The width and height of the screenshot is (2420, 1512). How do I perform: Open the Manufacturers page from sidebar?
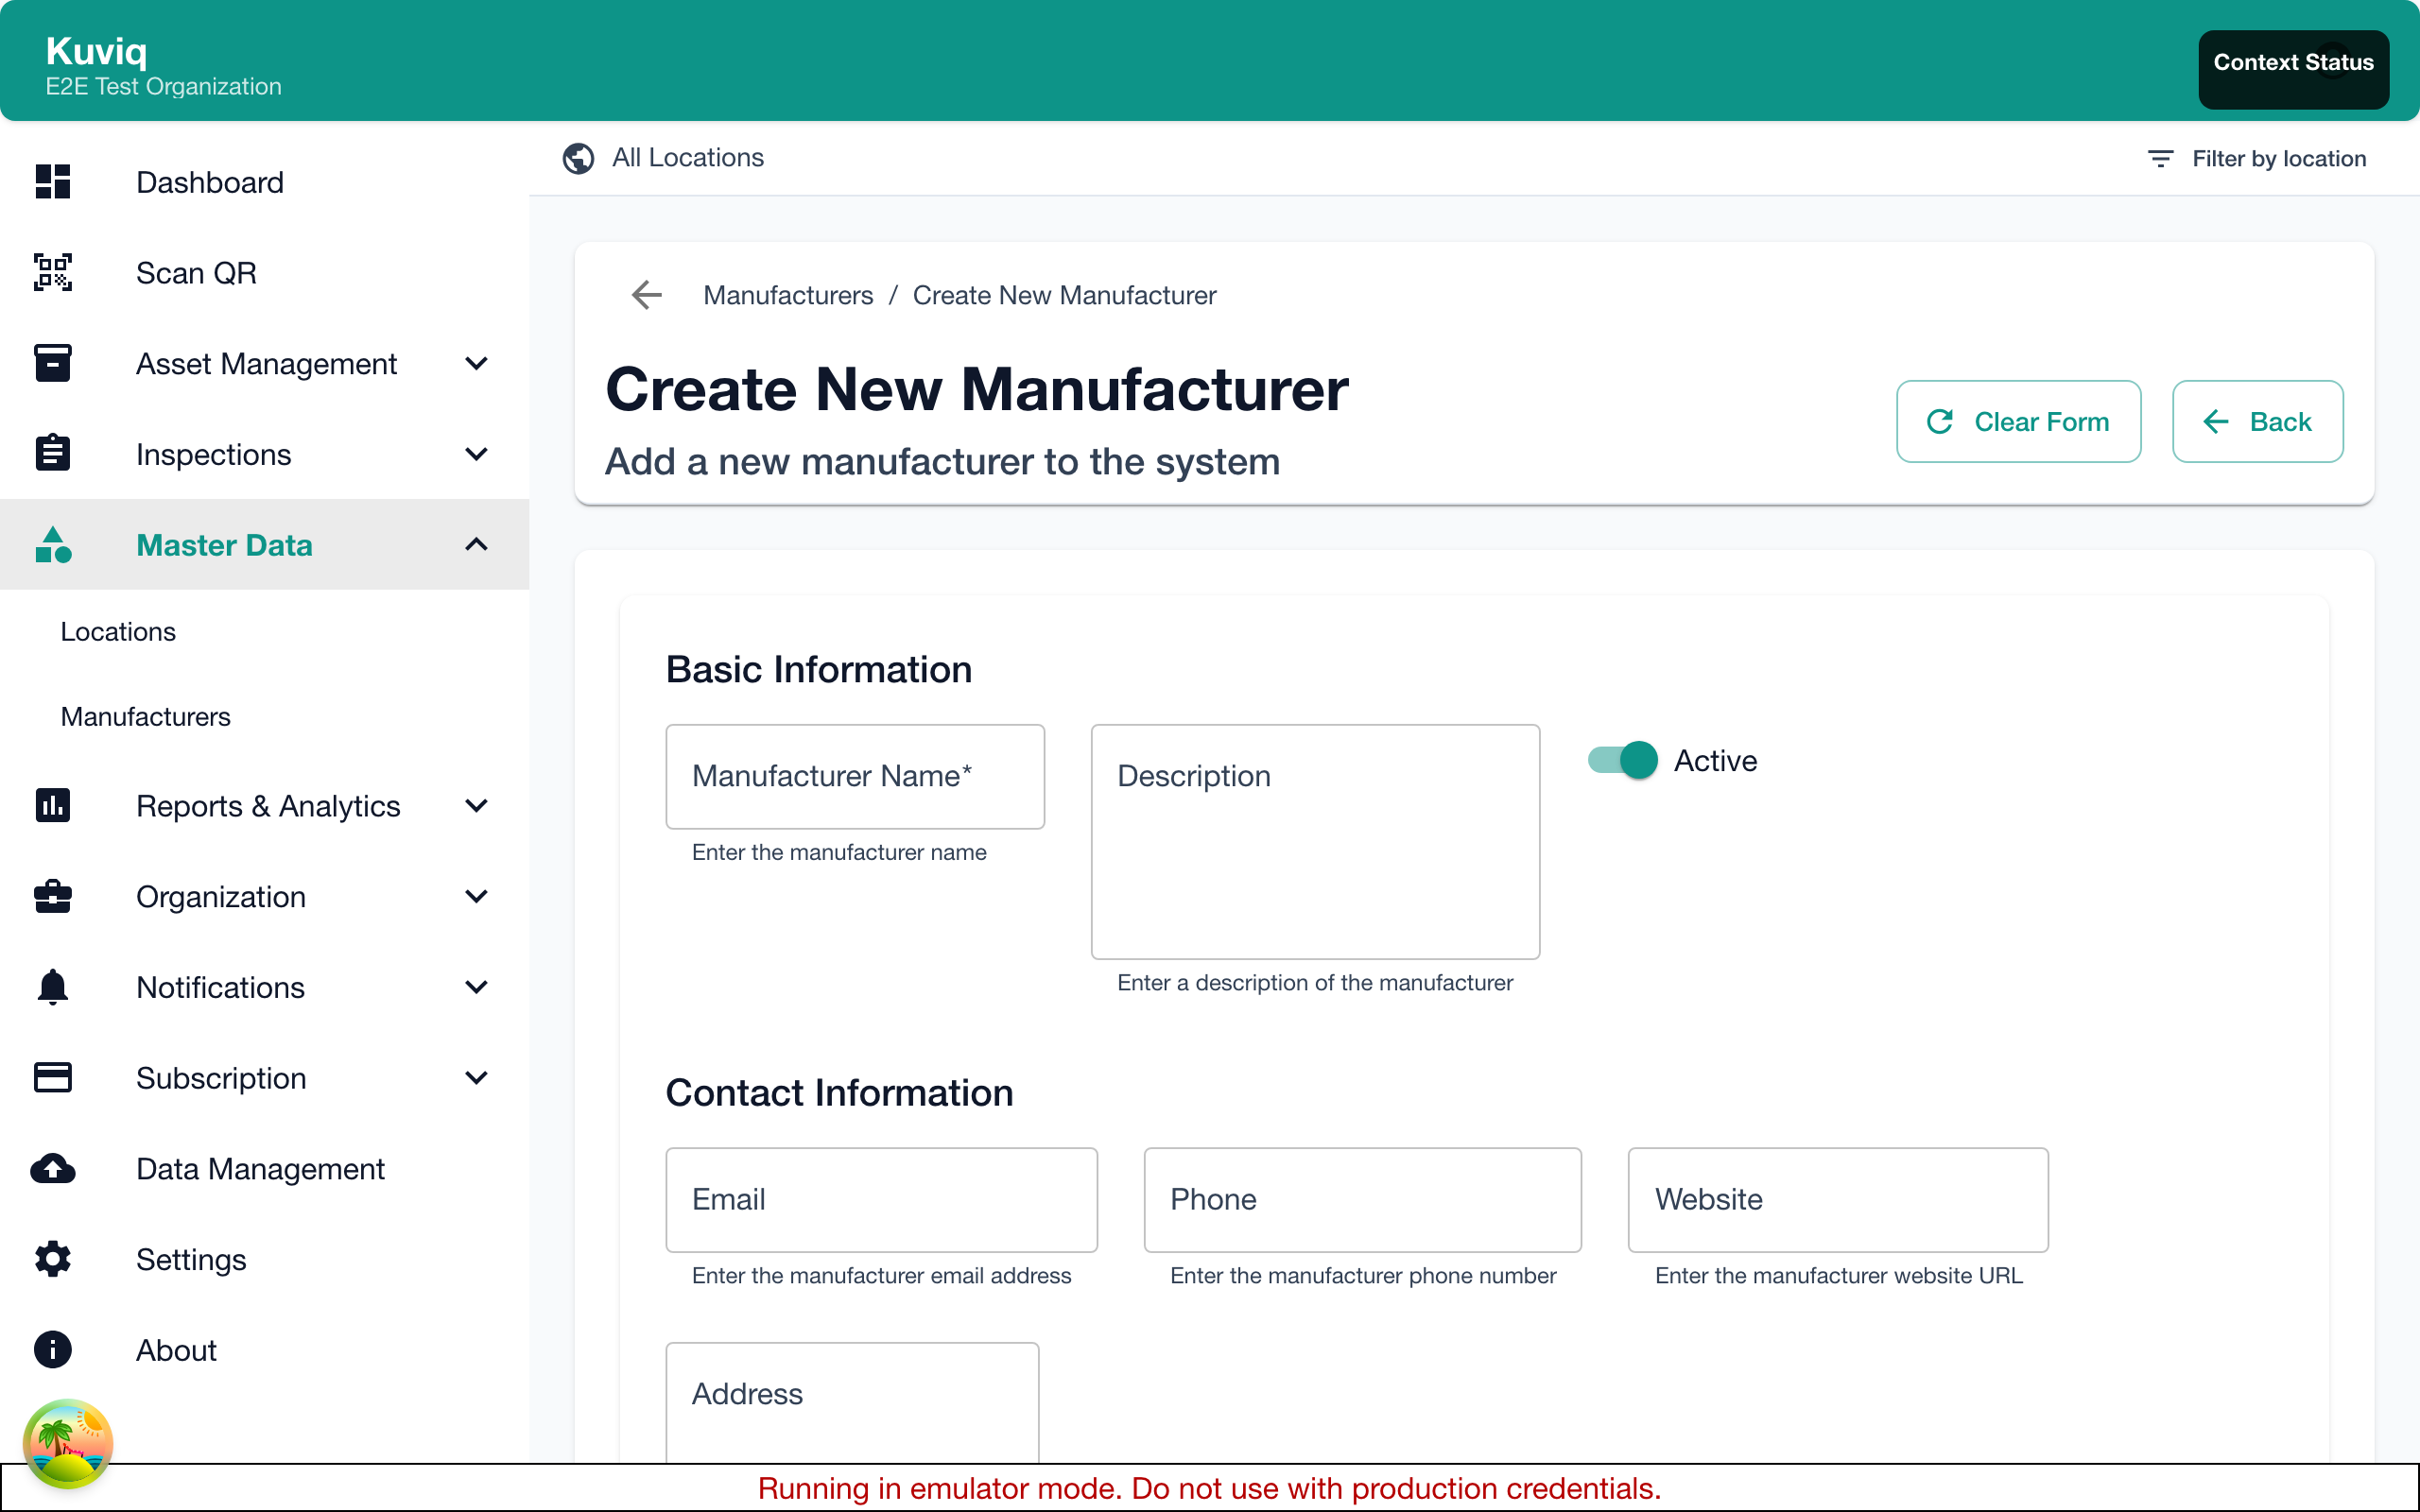(x=145, y=716)
